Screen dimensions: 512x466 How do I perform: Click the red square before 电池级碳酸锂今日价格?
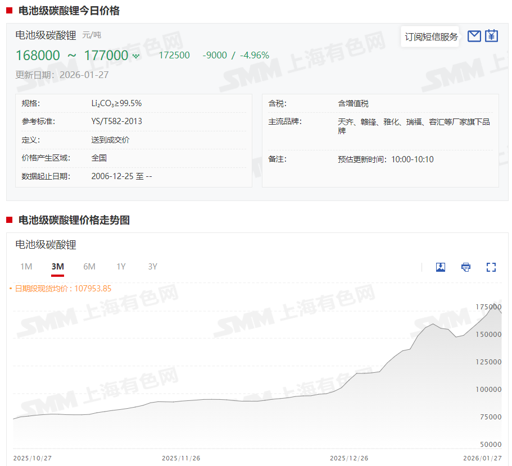(10, 11)
